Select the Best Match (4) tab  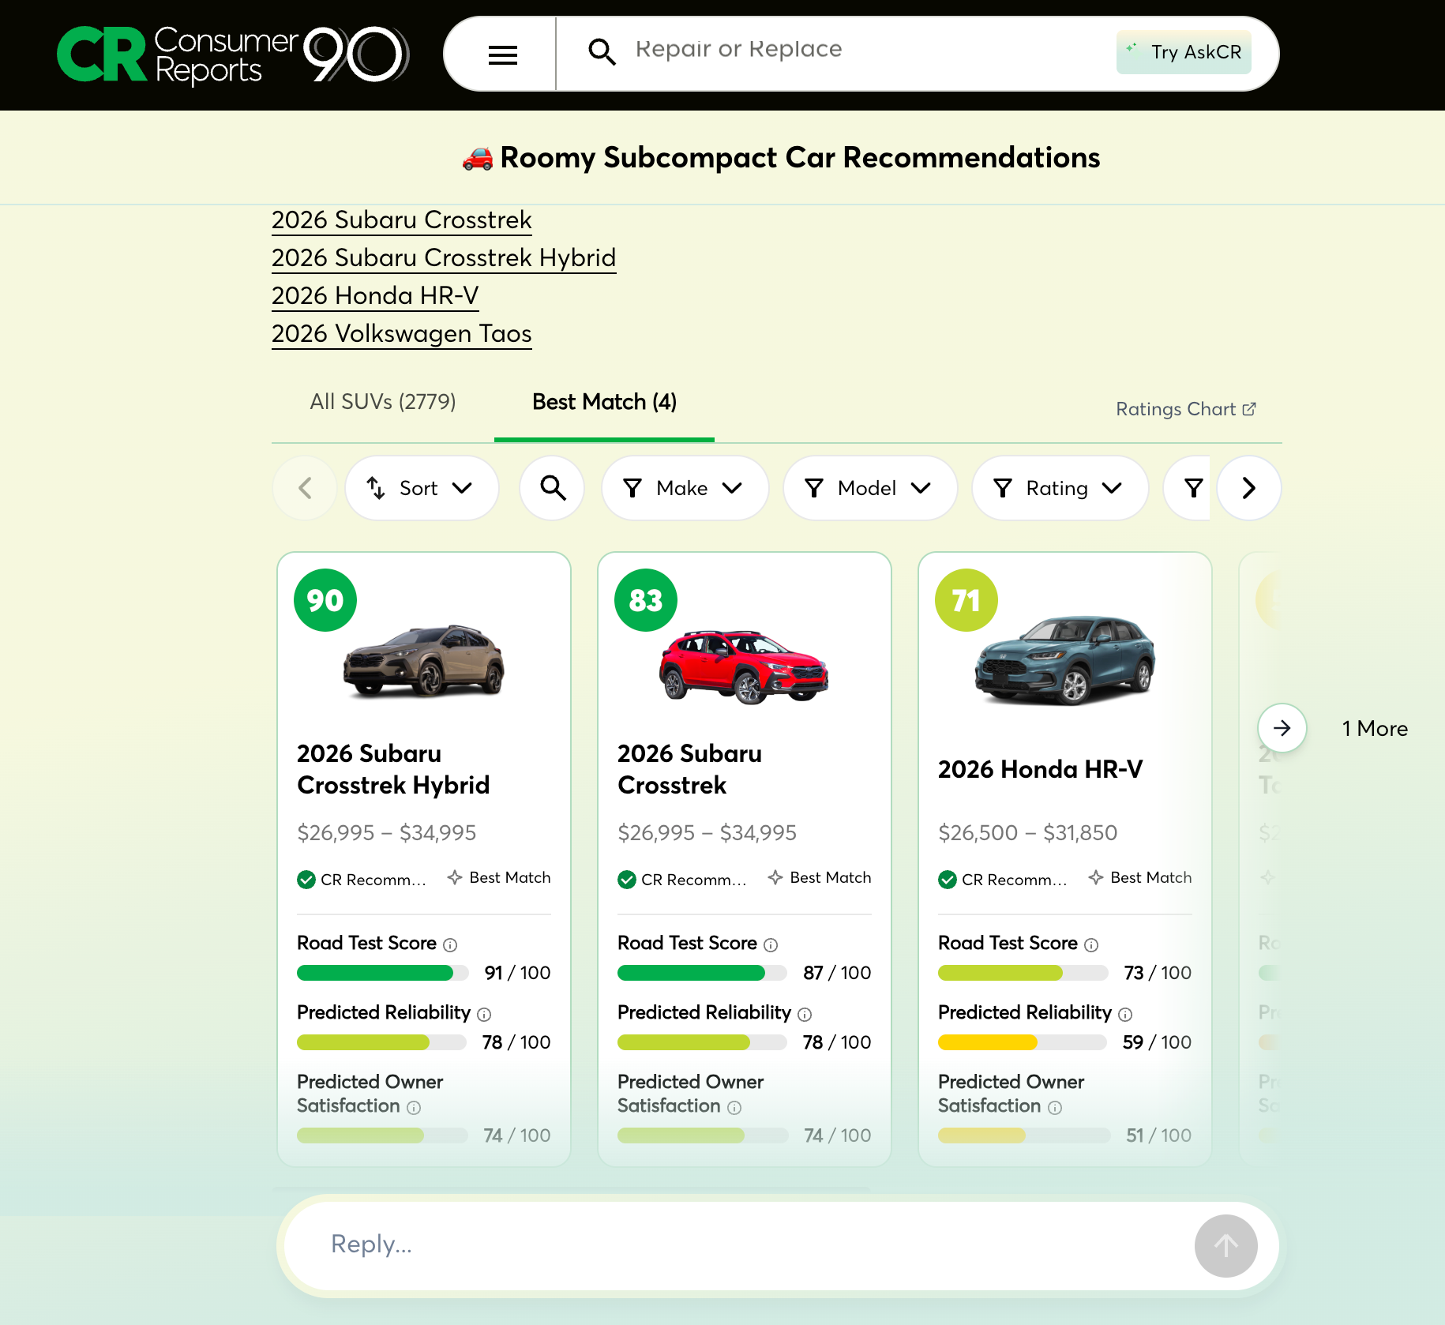[604, 402]
